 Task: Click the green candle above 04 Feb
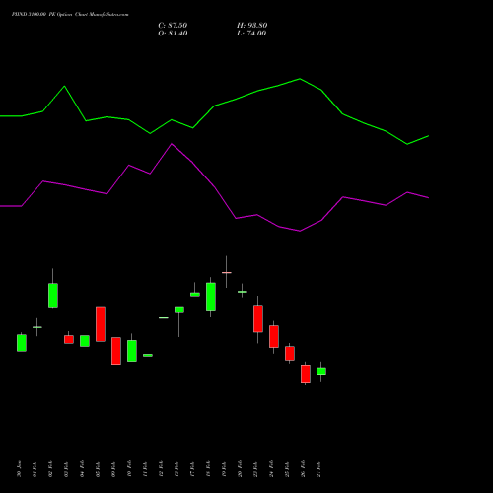coord(85,341)
